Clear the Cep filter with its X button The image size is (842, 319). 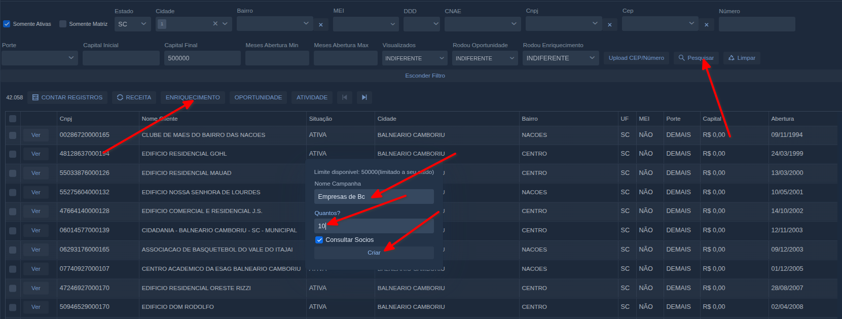click(x=706, y=24)
